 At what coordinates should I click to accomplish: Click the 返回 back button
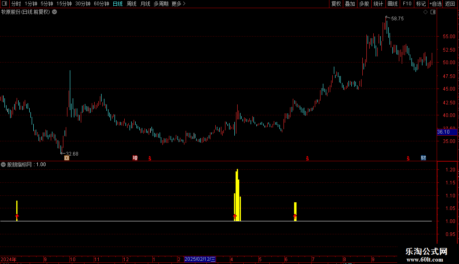pos(450,4)
